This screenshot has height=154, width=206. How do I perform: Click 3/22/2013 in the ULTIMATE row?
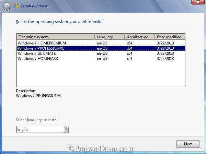[166, 53]
